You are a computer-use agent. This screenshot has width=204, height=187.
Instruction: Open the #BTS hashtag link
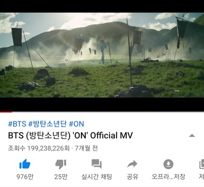(x=17, y=124)
